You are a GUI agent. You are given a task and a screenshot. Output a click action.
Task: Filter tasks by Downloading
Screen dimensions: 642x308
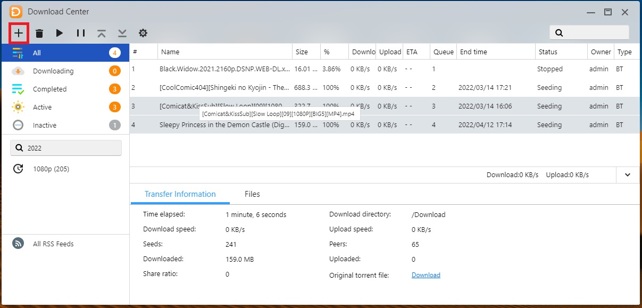pyautogui.click(x=65, y=71)
